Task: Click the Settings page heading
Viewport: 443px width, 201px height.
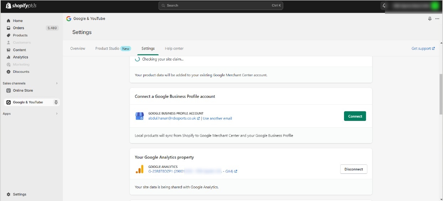Action: point(82,32)
